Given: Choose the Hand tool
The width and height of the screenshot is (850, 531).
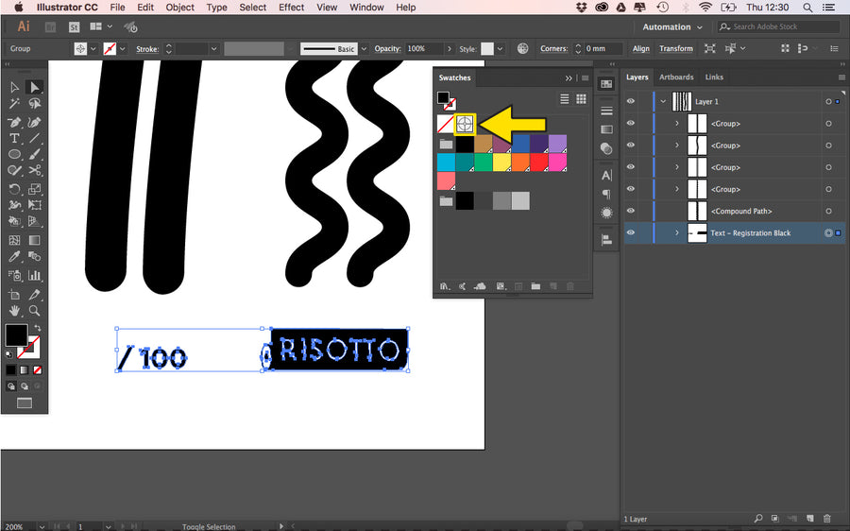Looking at the screenshot, I should [15, 310].
